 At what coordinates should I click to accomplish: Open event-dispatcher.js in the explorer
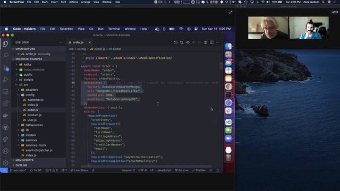point(39,150)
